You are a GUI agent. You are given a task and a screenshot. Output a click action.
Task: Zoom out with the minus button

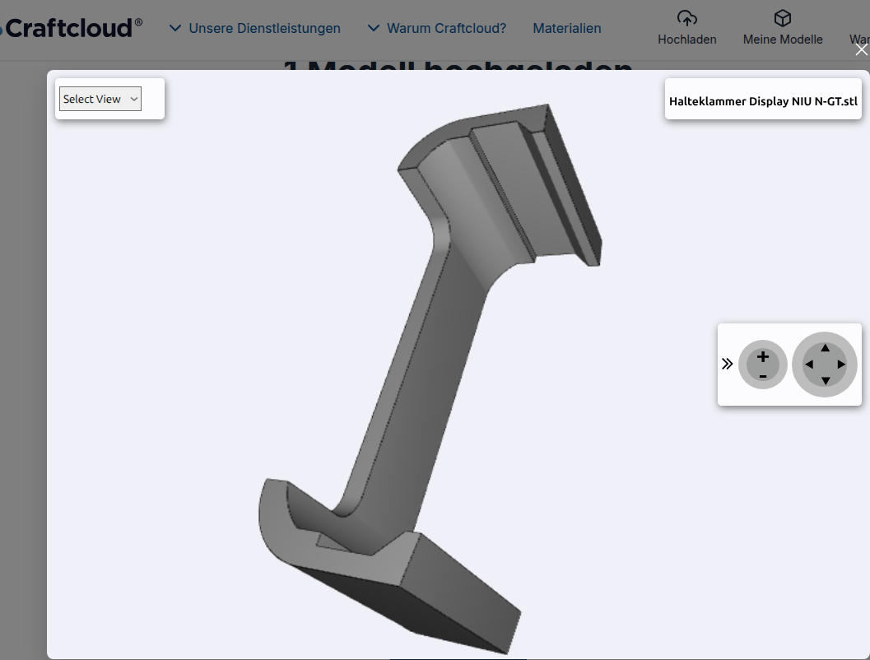[763, 376]
